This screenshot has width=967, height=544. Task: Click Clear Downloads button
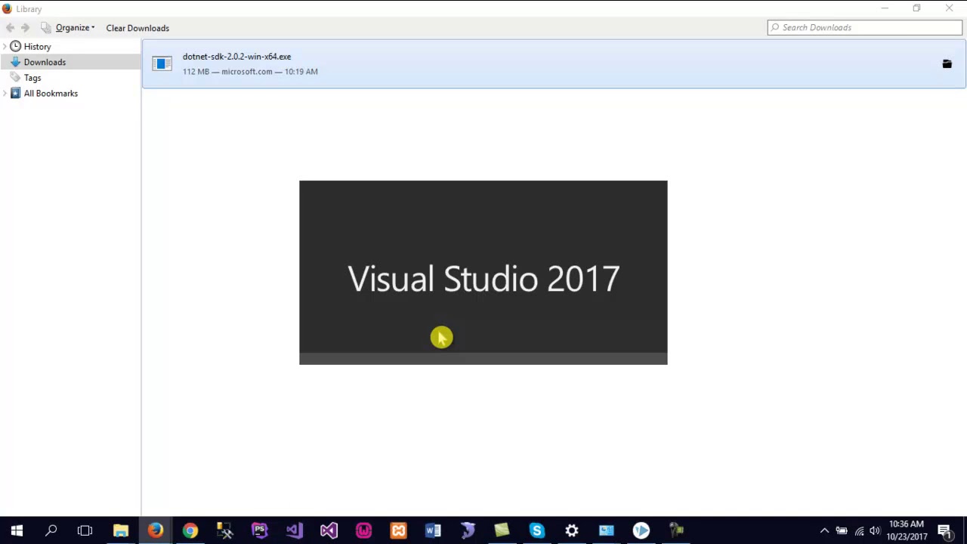[x=137, y=28]
